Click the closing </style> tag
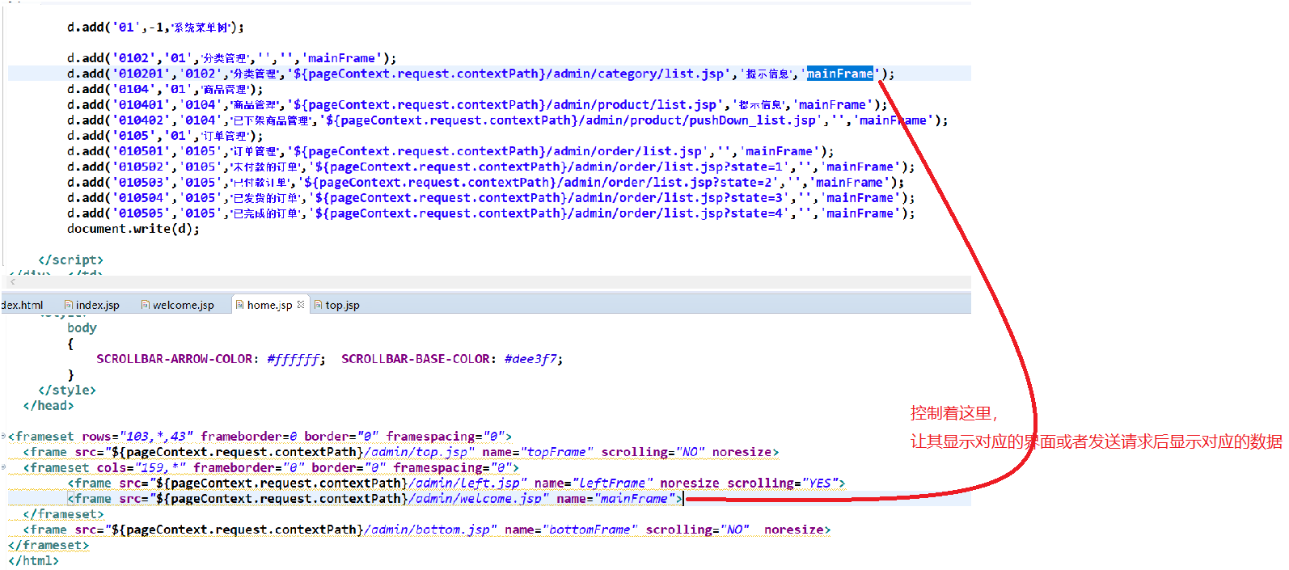The width and height of the screenshot is (1289, 570). pos(67,391)
